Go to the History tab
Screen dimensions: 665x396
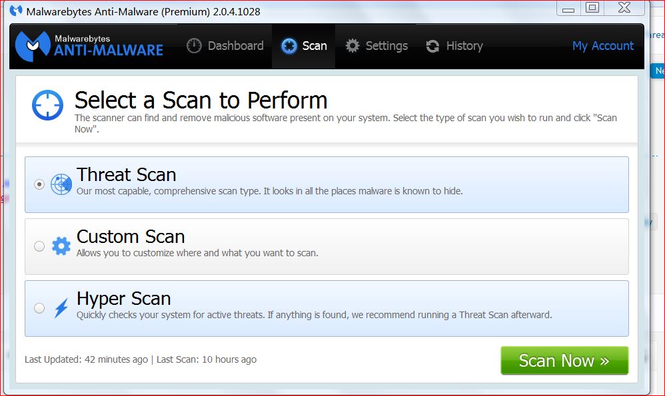(454, 46)
